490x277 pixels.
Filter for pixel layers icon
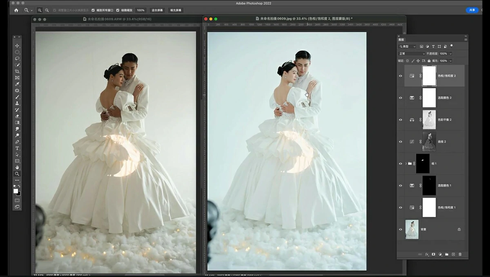point(421,46)
